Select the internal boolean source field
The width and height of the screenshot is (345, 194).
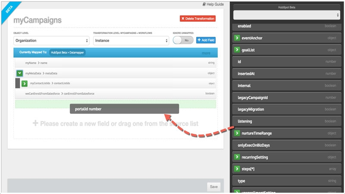286,85
